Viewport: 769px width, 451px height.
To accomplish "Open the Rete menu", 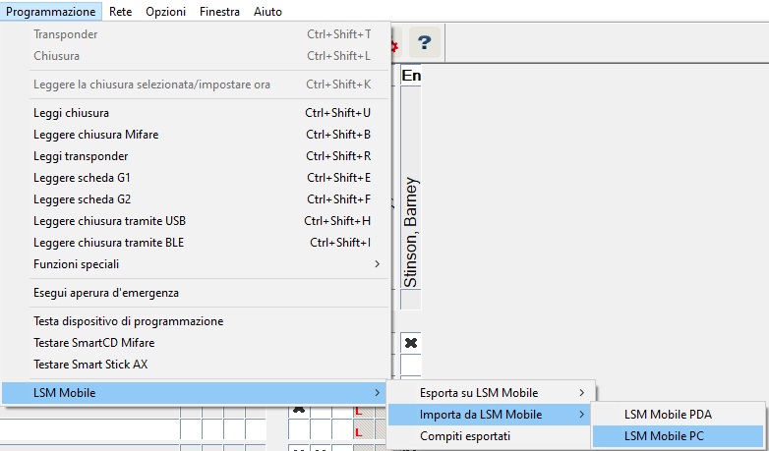I will coord(121,12).
